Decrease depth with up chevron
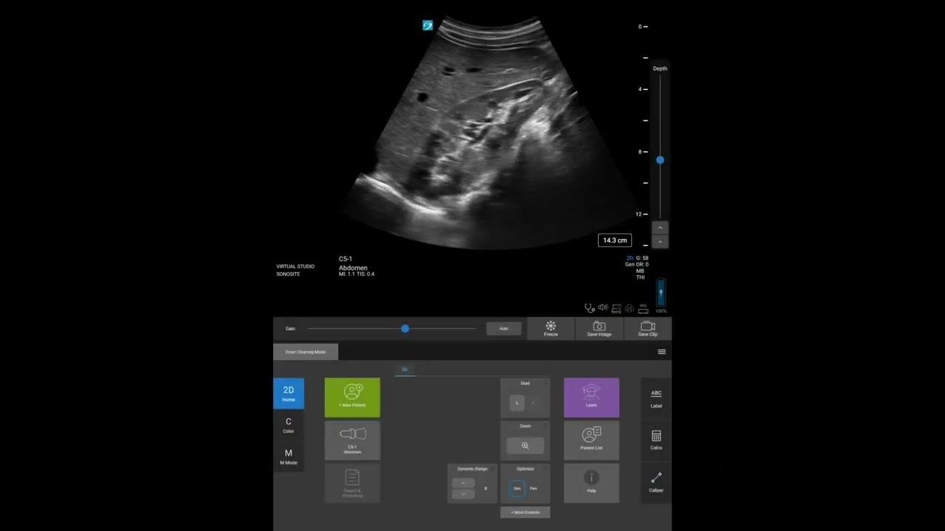This screenshot has width=945, height=531. 660,228
